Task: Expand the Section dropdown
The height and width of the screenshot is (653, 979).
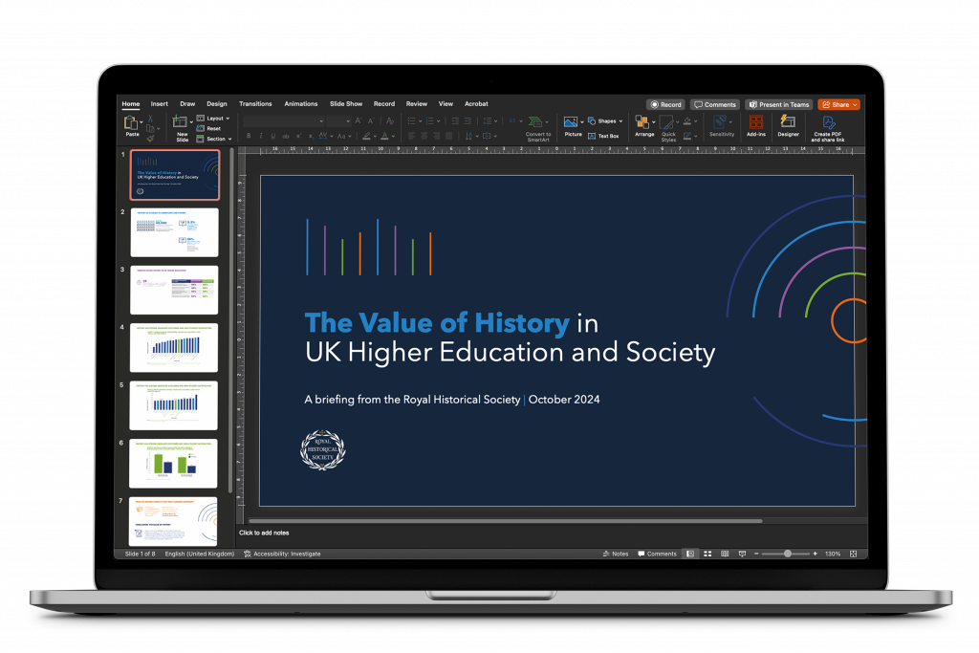Action: tap(214, 139)
